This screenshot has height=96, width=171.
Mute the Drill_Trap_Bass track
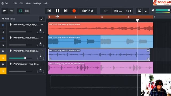tap(3, 38)
